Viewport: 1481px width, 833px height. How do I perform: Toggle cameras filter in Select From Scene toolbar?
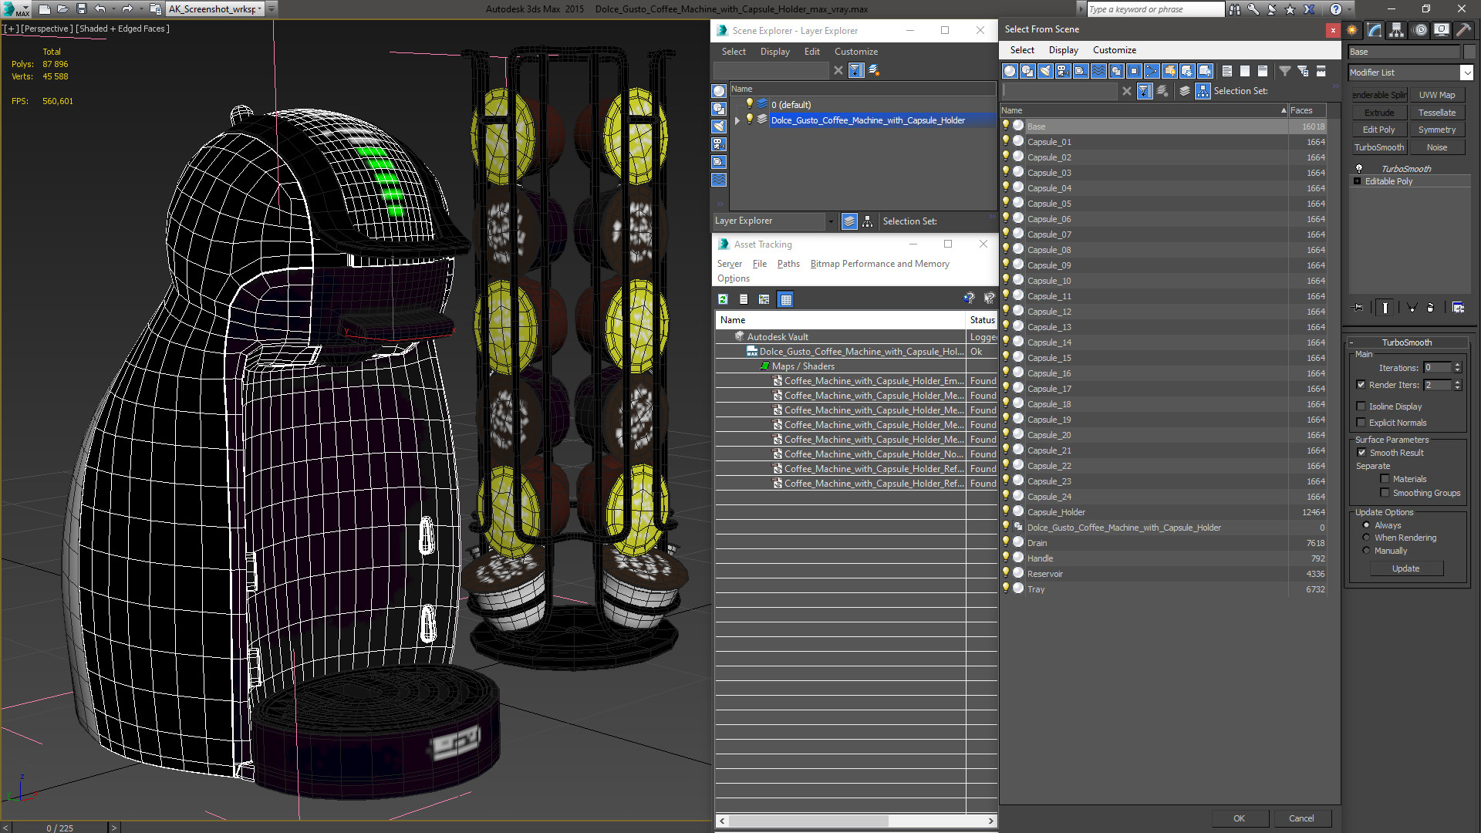[1063, 71]
